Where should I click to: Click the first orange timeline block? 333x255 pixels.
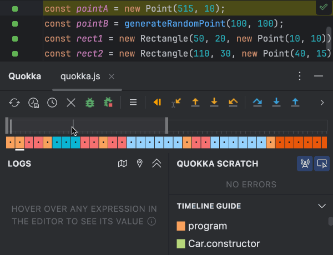11,142
